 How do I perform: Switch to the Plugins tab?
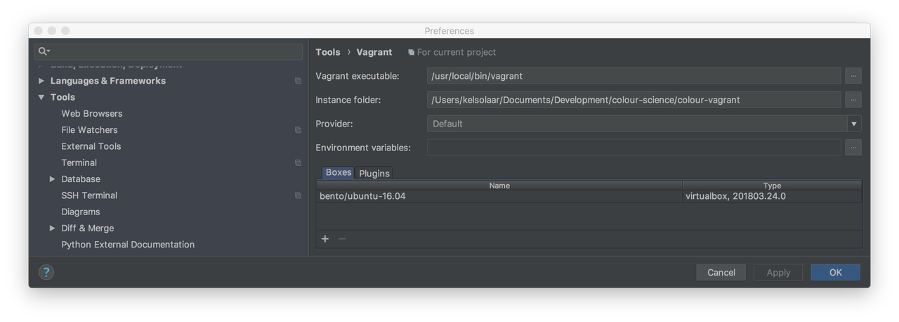[374, 173]
